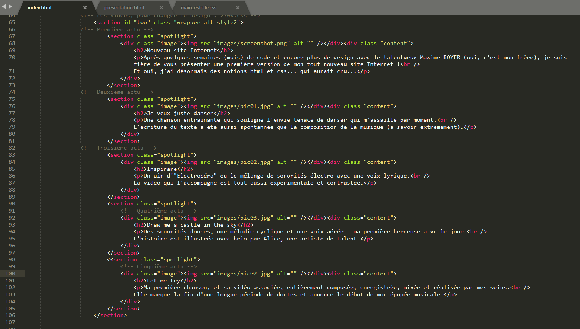This screenshot has height=329, width=580.
Task: Switch to the presentation.html tab
Action: pos(124,7)
